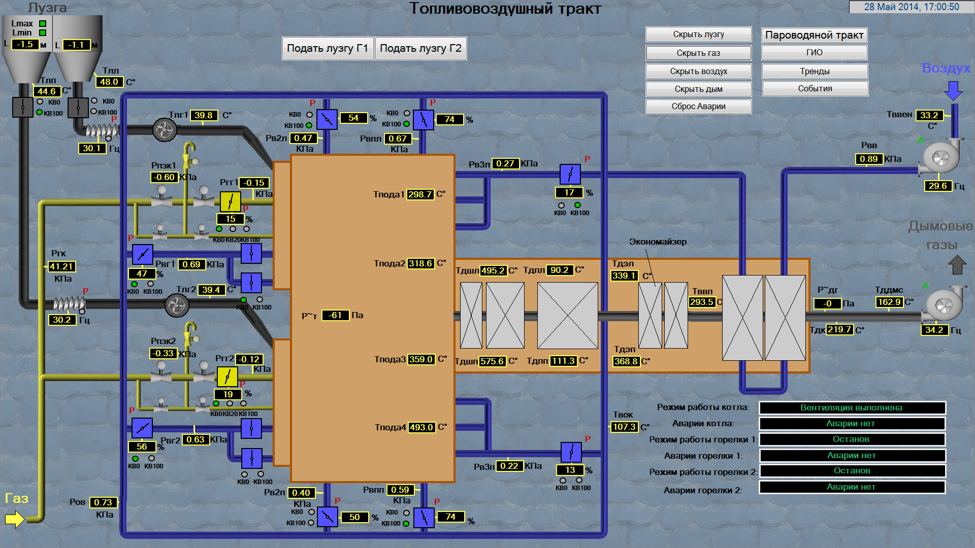Click Сброс Аварии button
975x548 pixels.
[698, 107]
